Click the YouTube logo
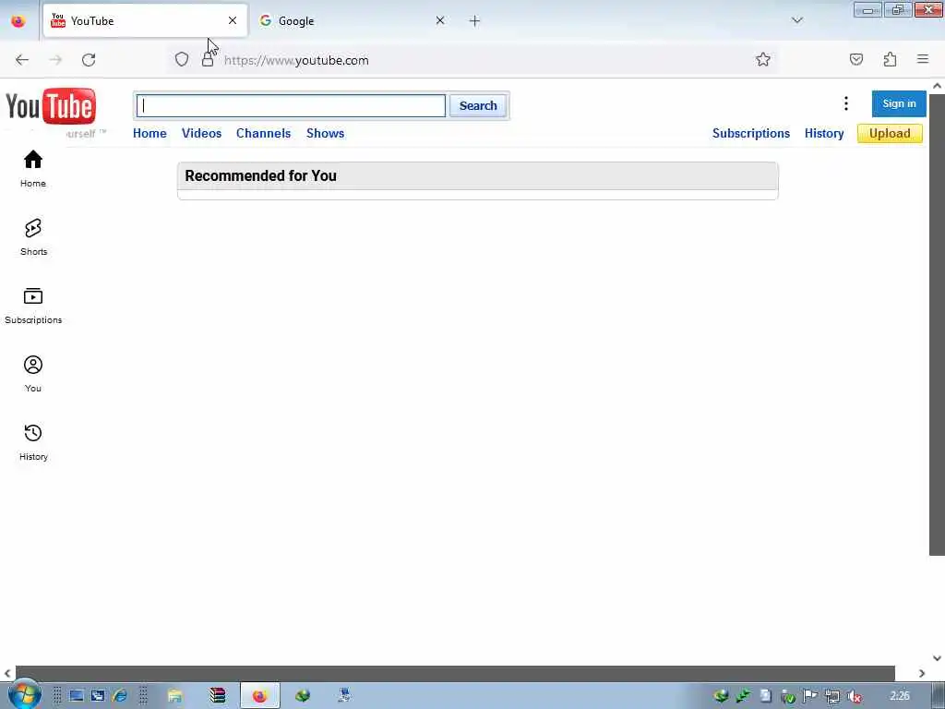 51,106
